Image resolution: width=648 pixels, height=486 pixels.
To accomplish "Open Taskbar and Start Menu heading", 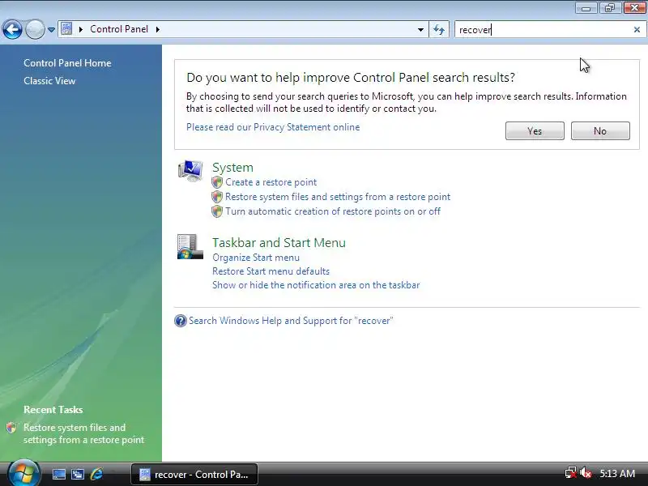I will (x=279, y=242).
